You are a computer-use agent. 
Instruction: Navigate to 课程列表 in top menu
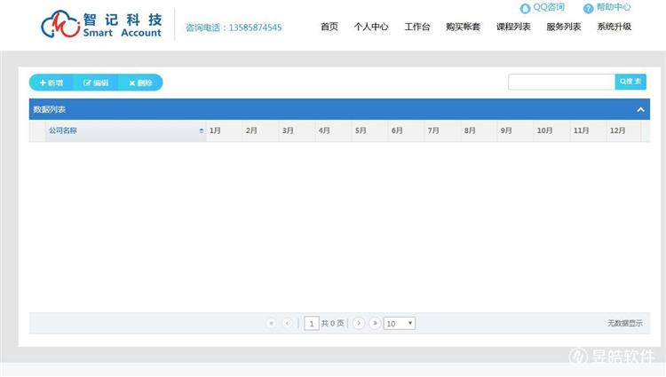tap(513, 27)
